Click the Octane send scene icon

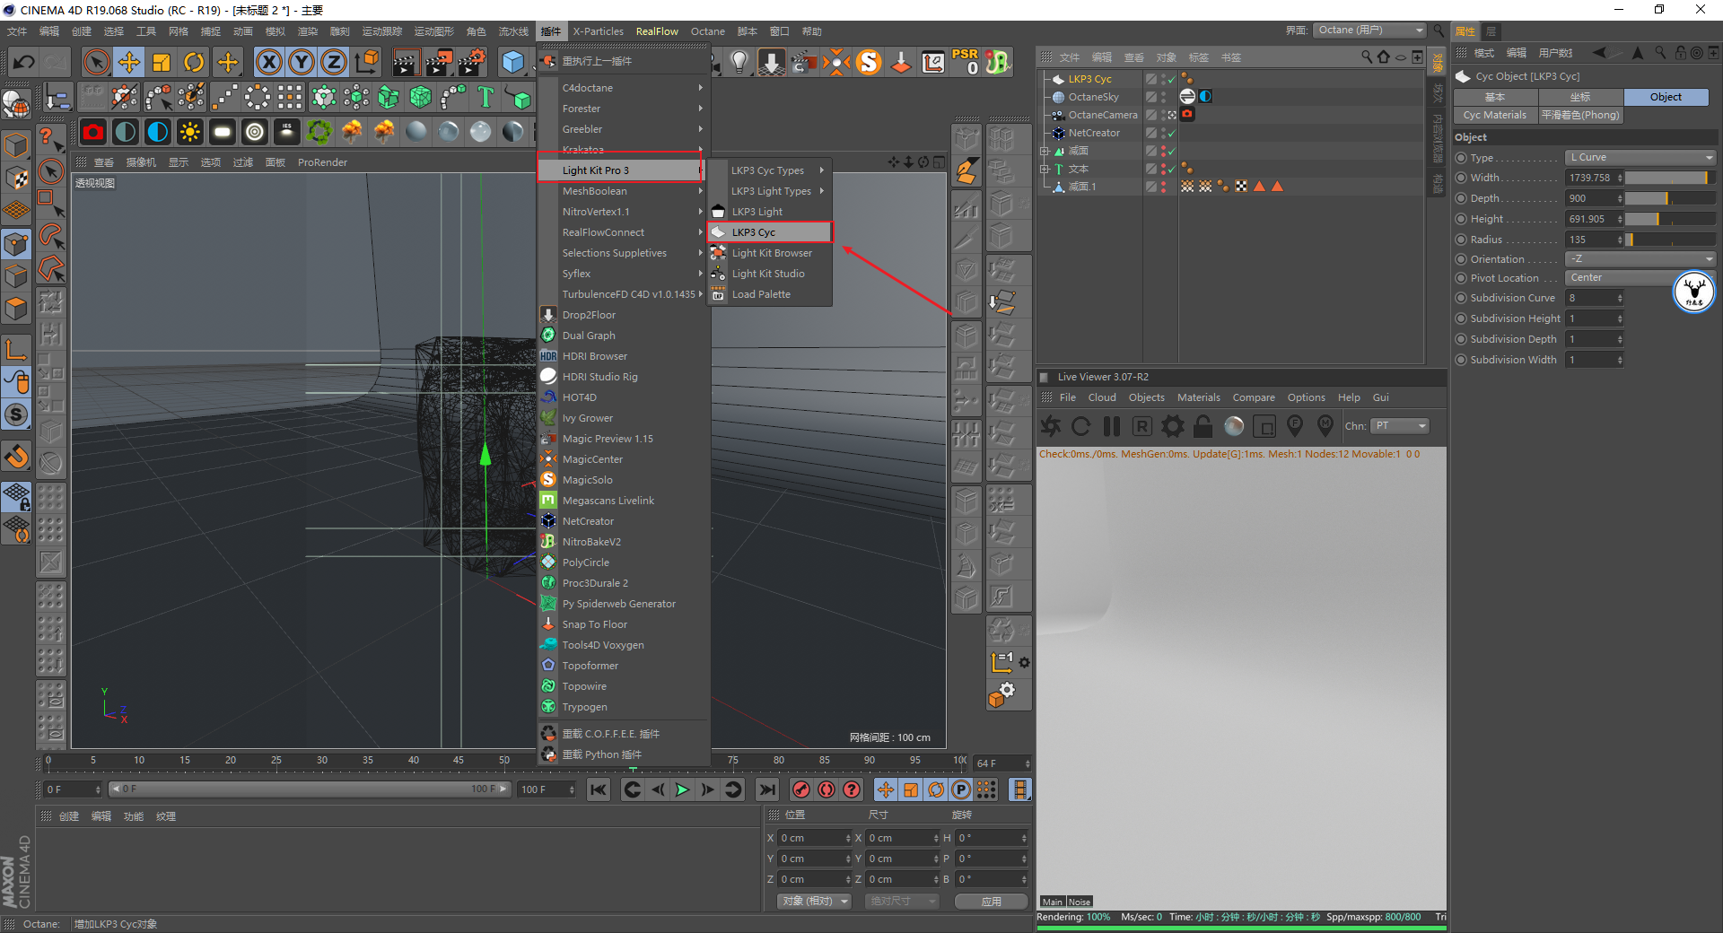coord(1051,426)
